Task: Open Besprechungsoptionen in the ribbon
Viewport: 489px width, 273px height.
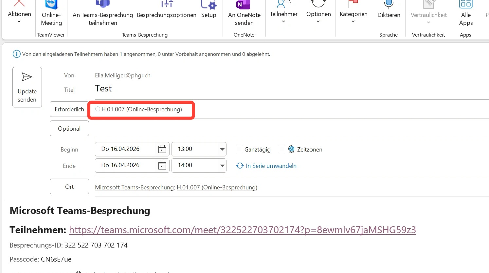Action: (167, 4)
